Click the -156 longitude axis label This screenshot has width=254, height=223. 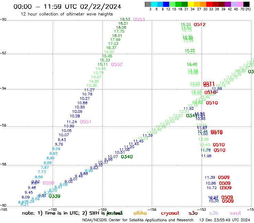[x=152, y=209]
